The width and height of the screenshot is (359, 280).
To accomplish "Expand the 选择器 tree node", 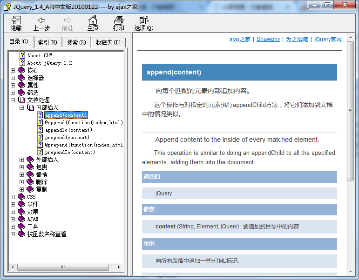I will tap(13, 78).
